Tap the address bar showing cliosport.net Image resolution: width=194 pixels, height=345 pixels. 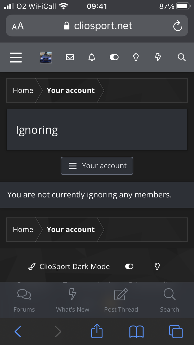[x=97, y=26]
